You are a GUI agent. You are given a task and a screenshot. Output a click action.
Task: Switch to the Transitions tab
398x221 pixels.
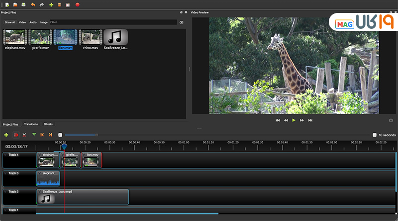pos(31,124)
